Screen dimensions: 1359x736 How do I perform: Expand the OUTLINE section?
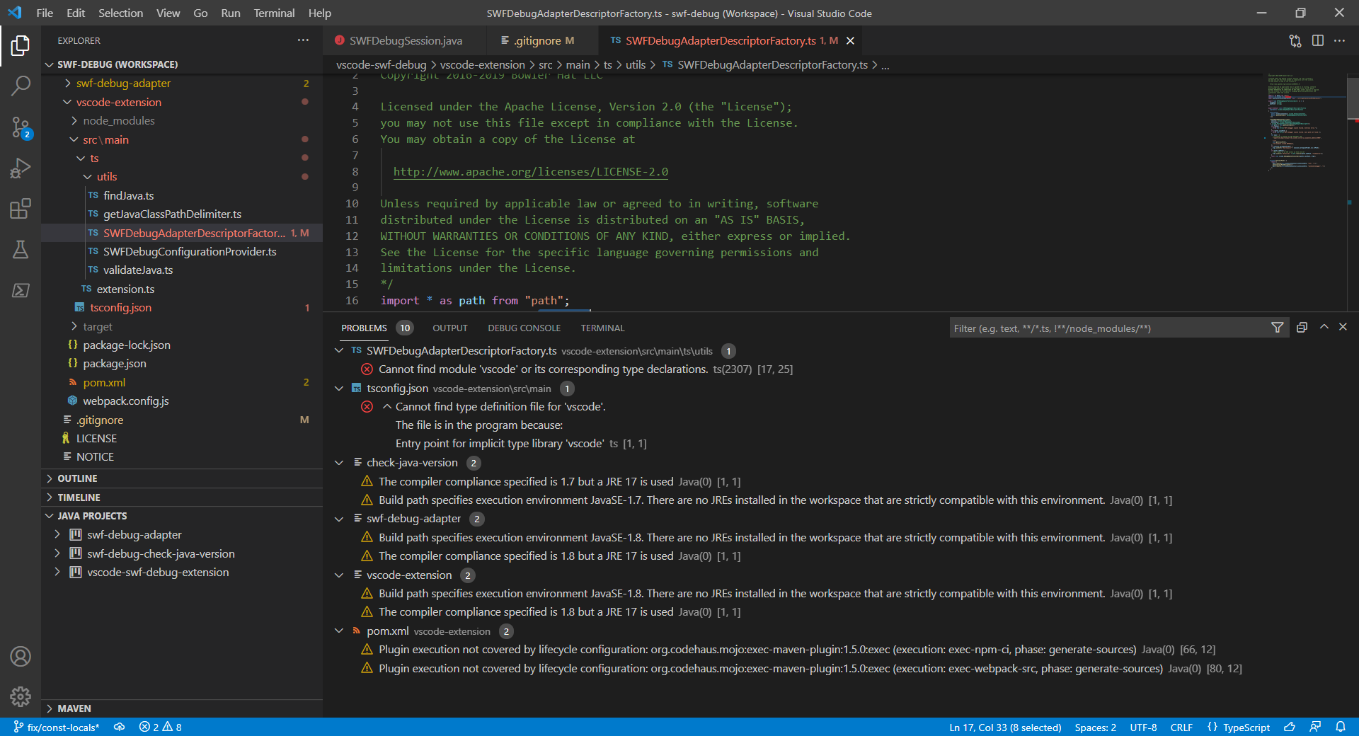click(78, 478)
